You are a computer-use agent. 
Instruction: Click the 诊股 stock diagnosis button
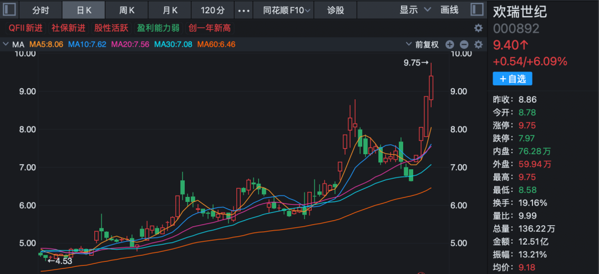coord(336,10)
